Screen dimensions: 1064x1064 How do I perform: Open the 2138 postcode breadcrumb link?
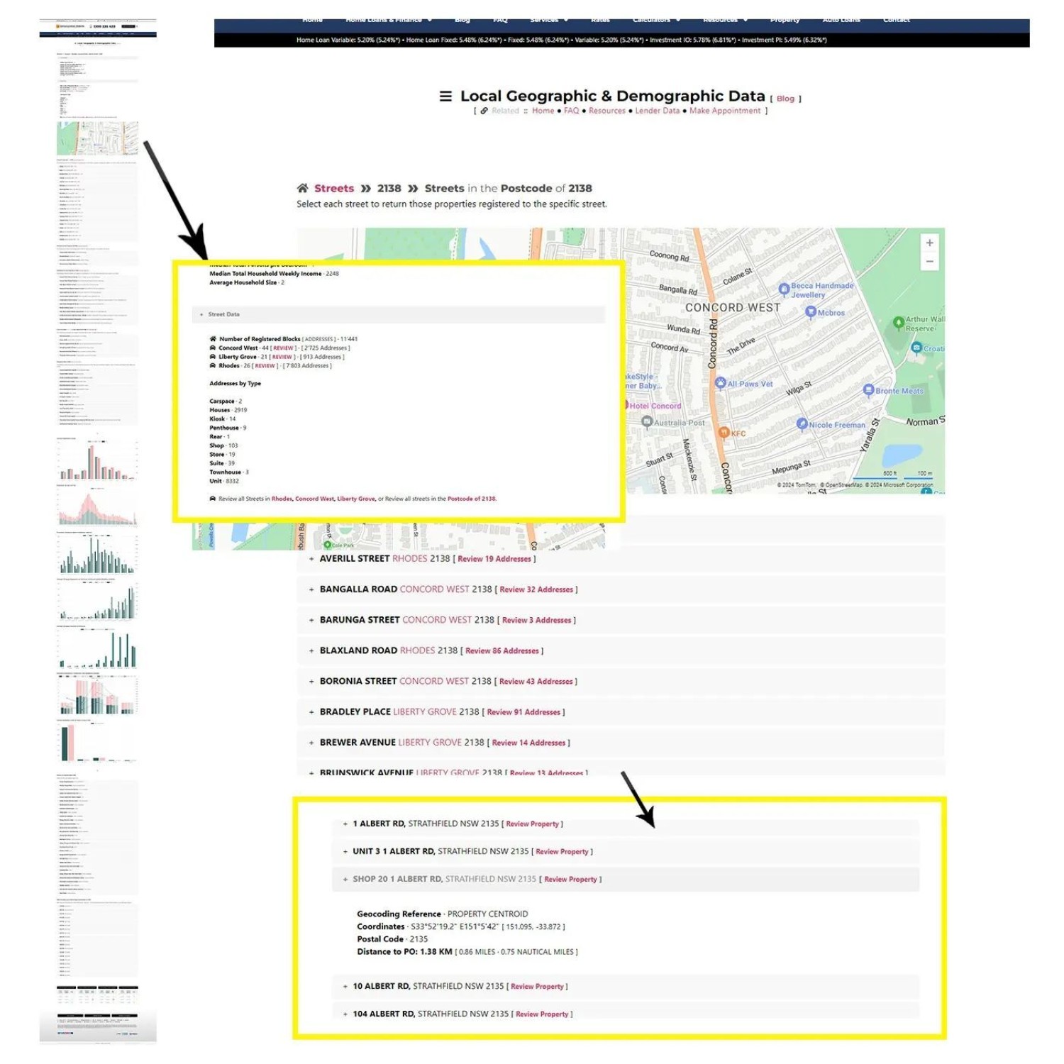[389, 189]
